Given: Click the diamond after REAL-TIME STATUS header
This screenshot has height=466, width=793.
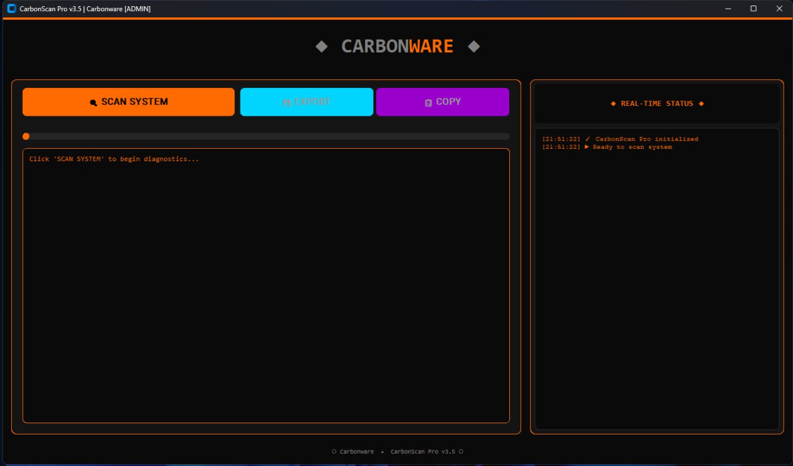Looking at the screenshot, I should click(701, 103).
